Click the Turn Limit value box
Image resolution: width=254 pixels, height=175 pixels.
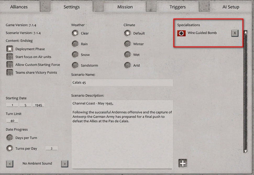click(12, 120)
